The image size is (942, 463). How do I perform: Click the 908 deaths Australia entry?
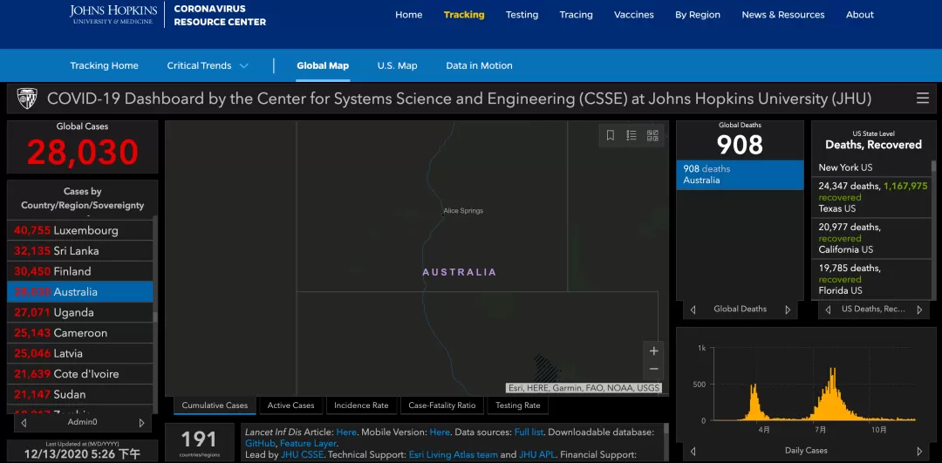(x=740, y=174)
